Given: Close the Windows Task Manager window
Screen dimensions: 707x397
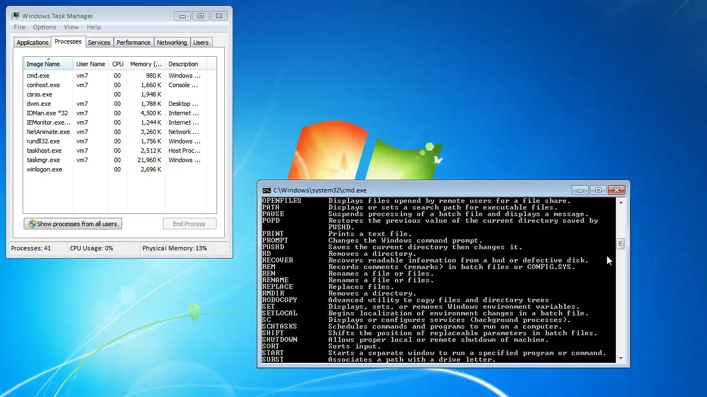Looking at the screenshot, I should [219, 16].
